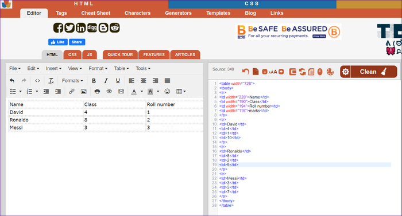Toggle italic formatting

[106, 81]
